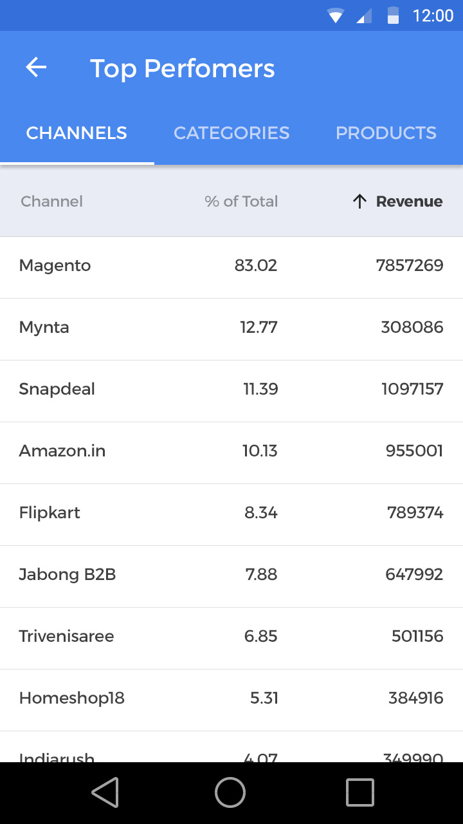Sort by the Revenue column header
Screen dimensions: 463x824
[409, 201]
